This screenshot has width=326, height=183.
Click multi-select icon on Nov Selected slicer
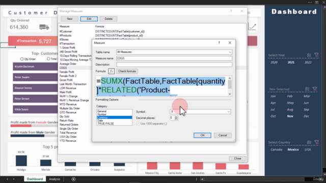[x=307, y=89]
